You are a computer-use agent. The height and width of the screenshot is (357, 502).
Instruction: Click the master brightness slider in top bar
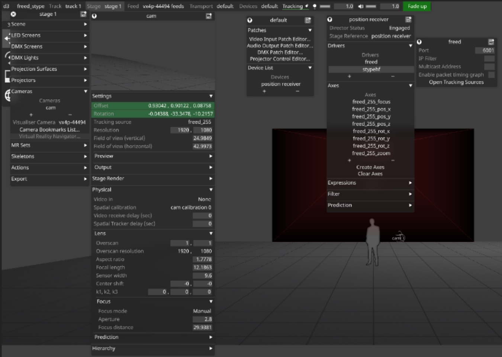pyautogui.click(x=325, y=6)
